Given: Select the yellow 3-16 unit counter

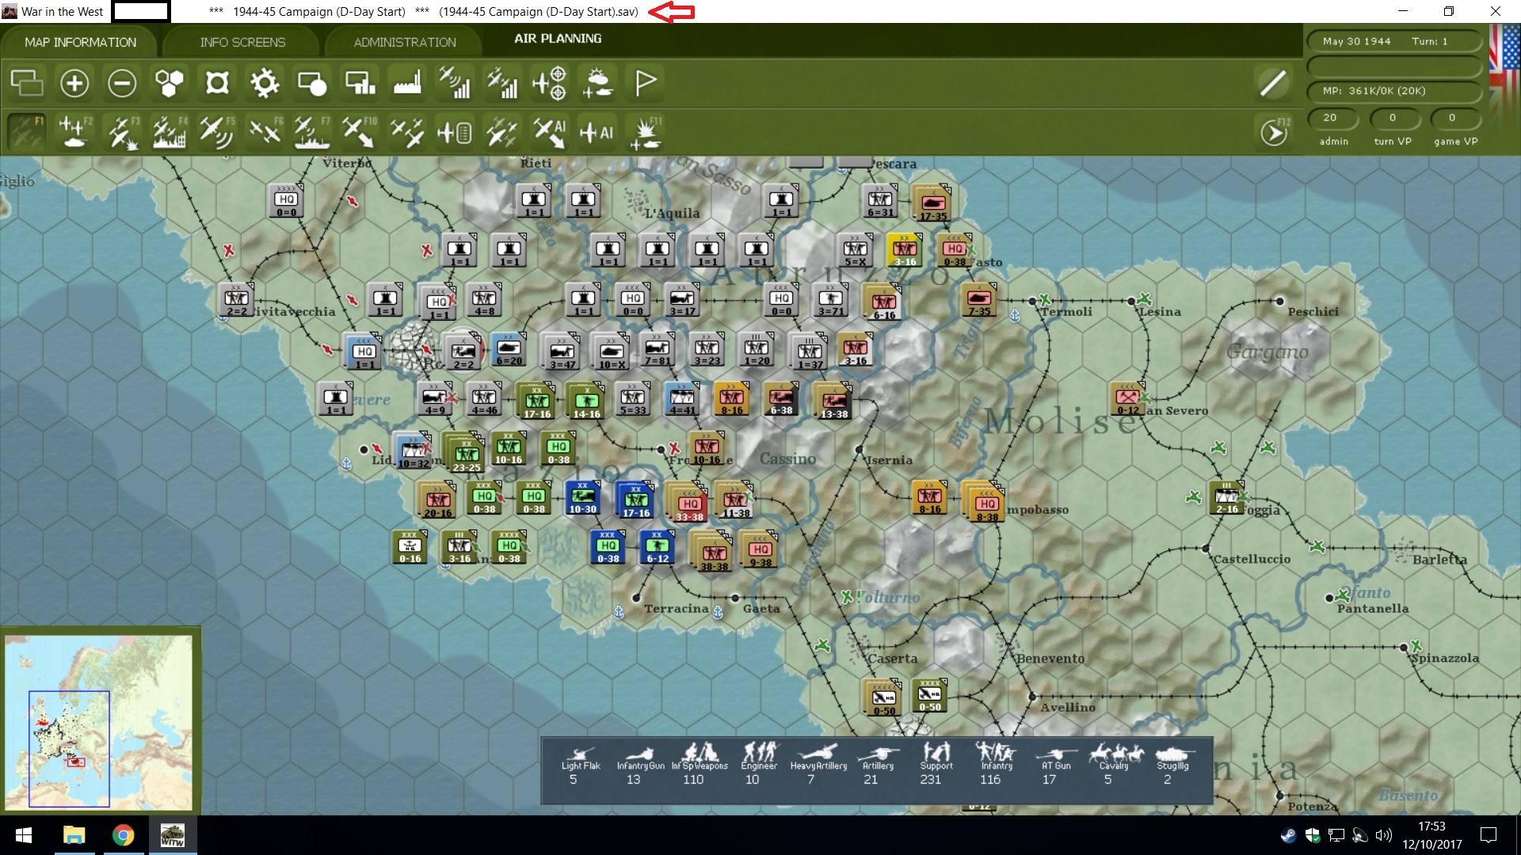Looking at the screenshot, I should tap(905, 250).
